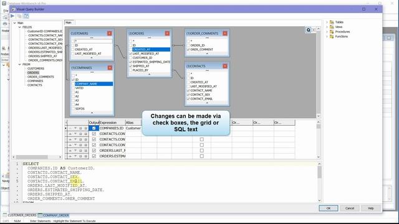The width and height of the screenshot is (399, 224).
Task: Click the COMPANY_ORDER tab icon at the bottom
Action: pyautogui.click(x=40, y=215)
